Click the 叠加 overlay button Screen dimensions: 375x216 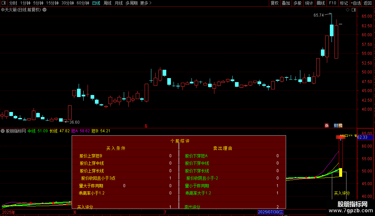pos(286,3)
